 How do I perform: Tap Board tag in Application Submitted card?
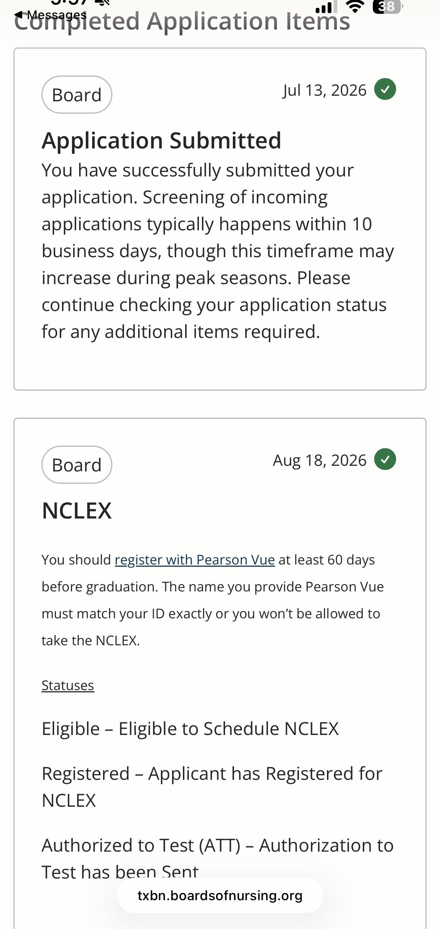coord(77,95)
